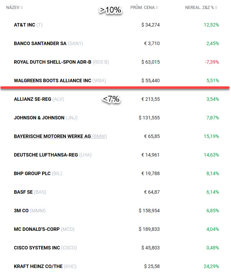Image resolution: width=231 pixels, height=279 pixels.
Task: Click underlined BAYERISCHE MOTOREN WERKE AG link
Action: tap(52, 136)
